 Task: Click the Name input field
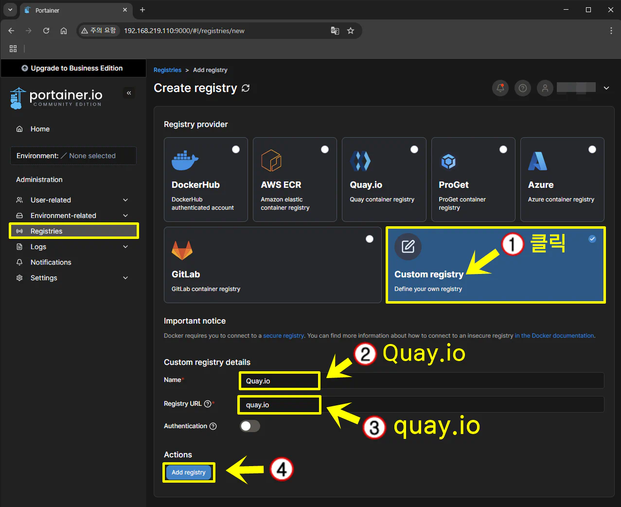coord(422,380)
